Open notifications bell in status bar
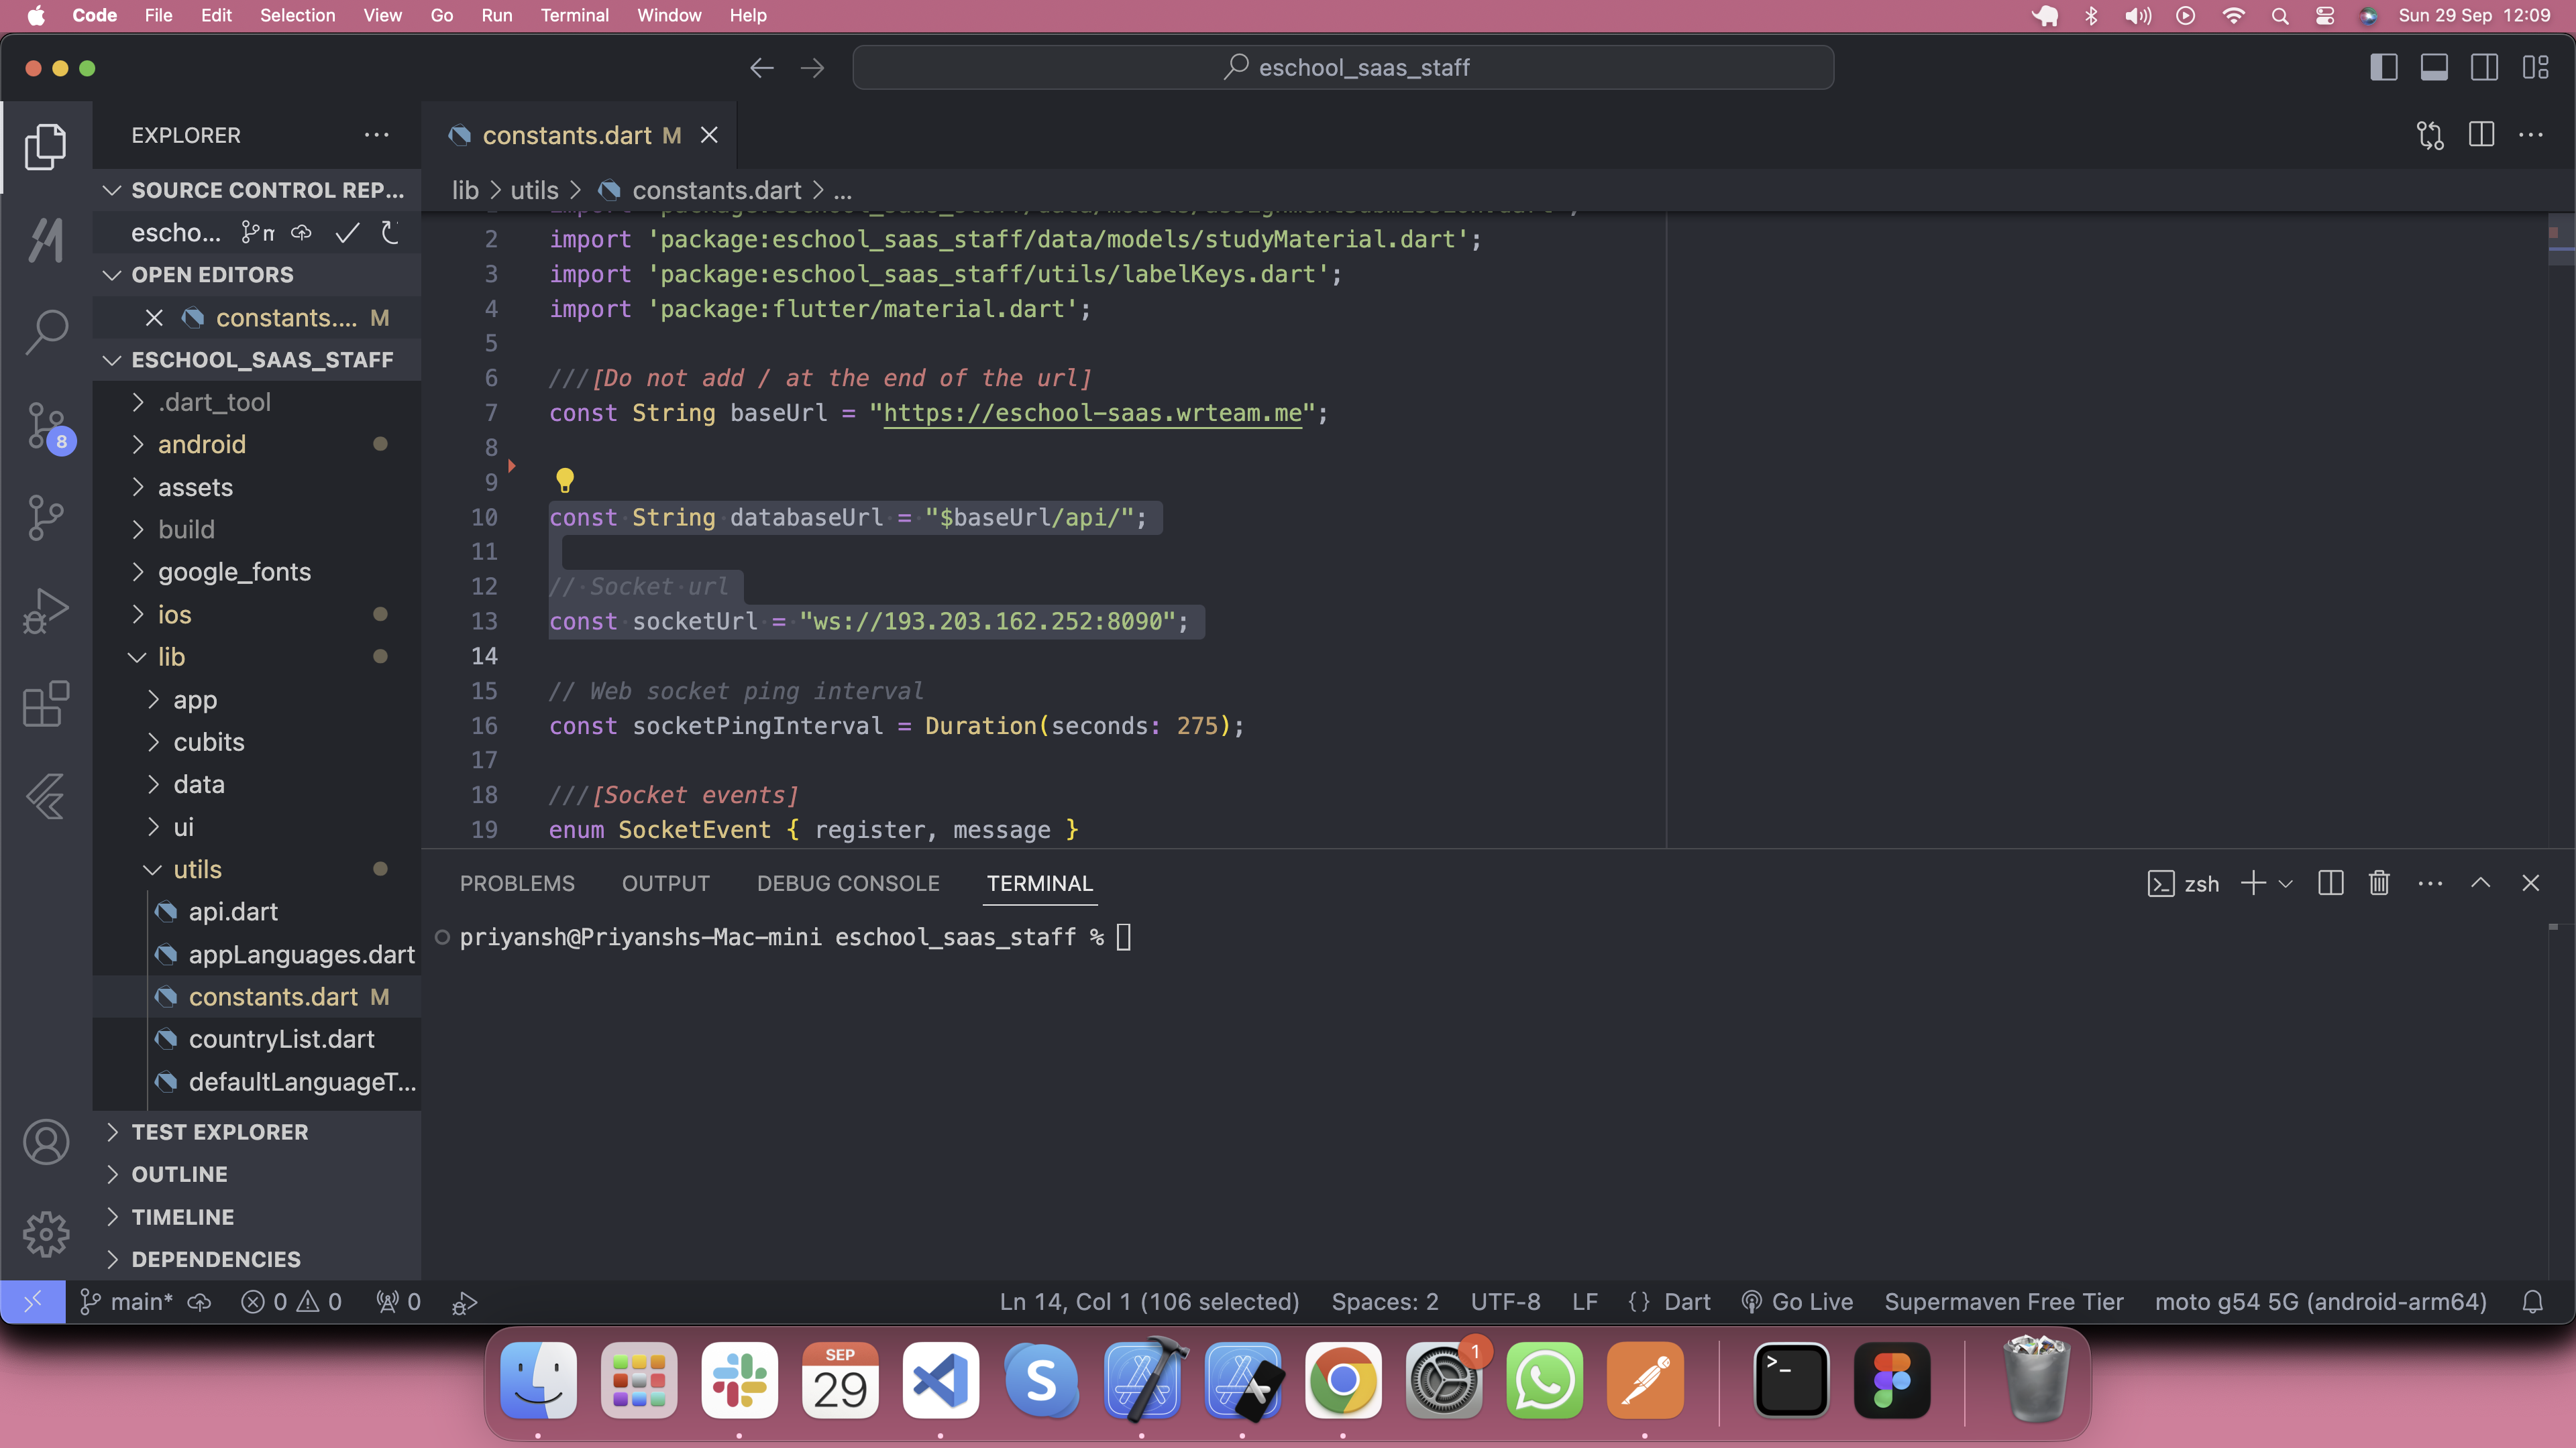 2532,1302
